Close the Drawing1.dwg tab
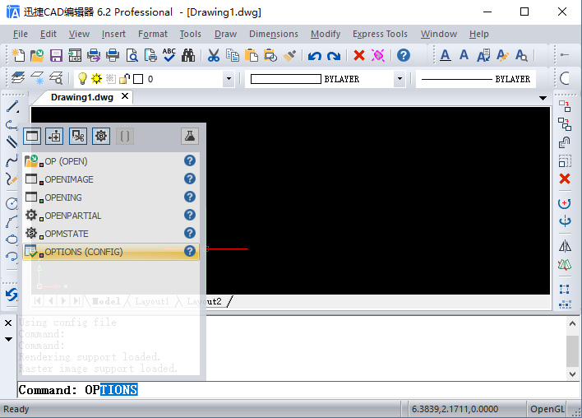 125,96
